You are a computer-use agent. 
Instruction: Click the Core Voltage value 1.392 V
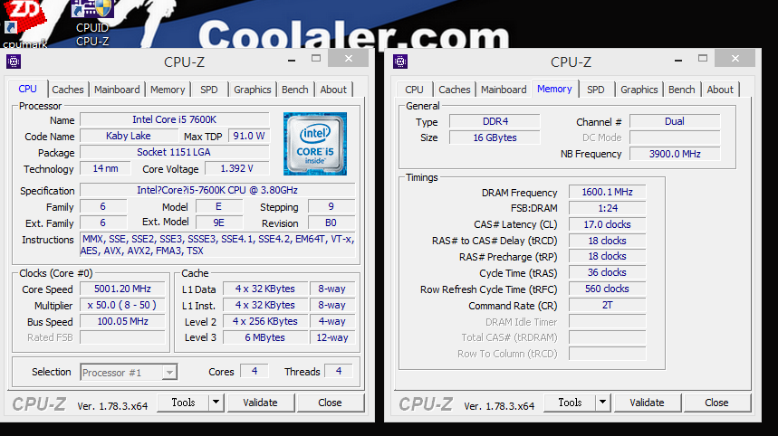click(236, 168)
